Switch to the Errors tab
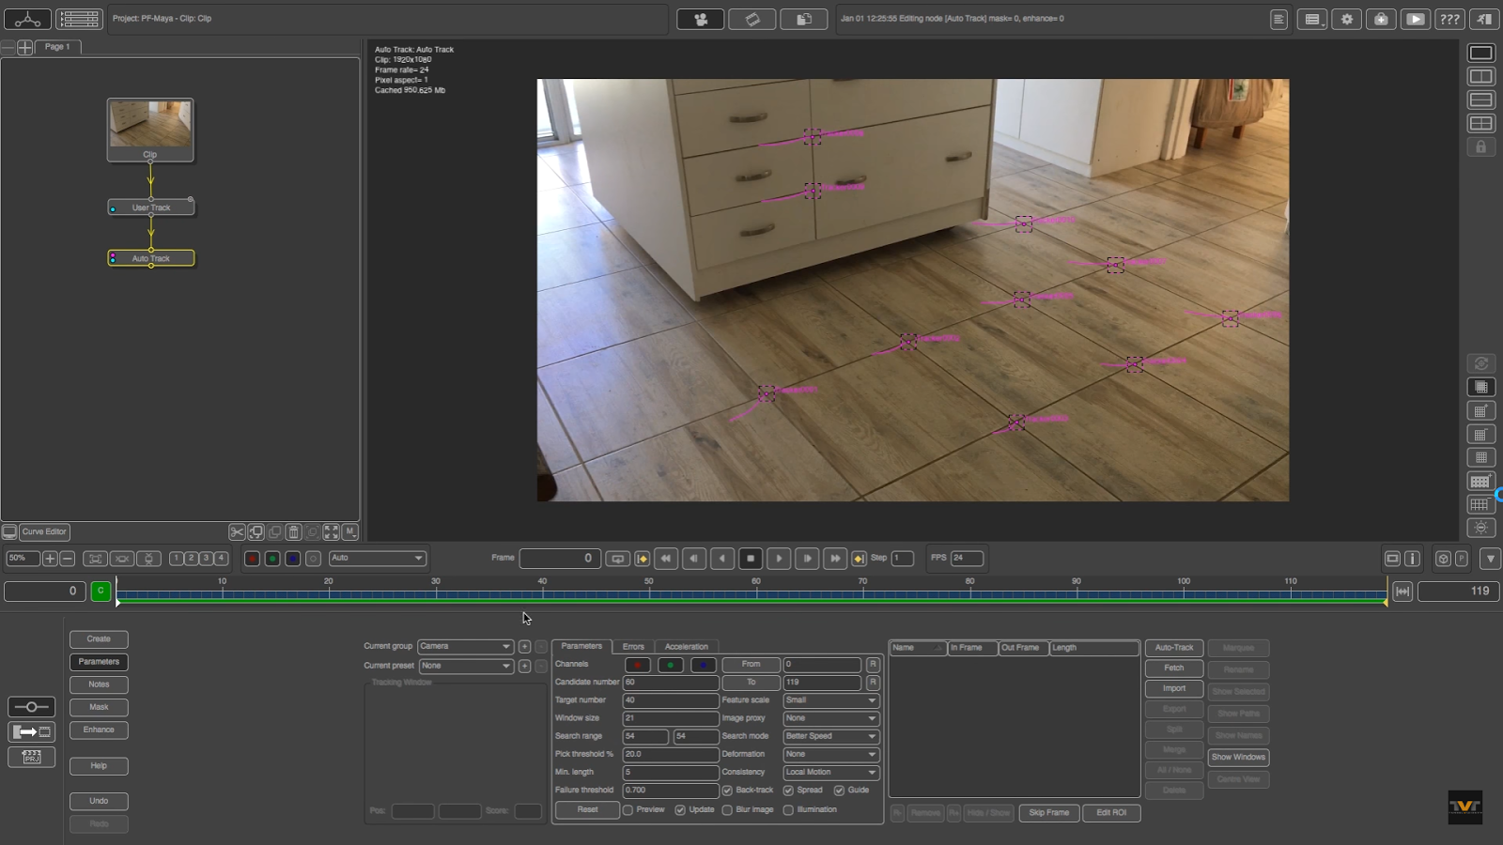The width and height of the screenshot is (1503, 845). 633,647
